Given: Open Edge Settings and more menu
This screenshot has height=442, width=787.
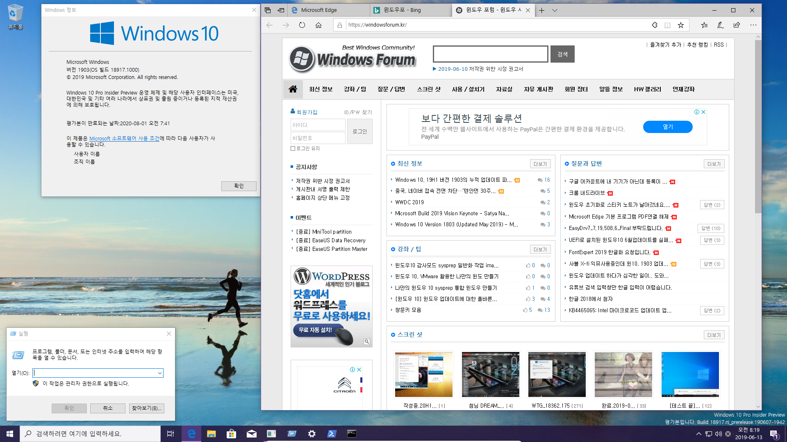Looking at the screenshot, I should [x=753, y=25].
